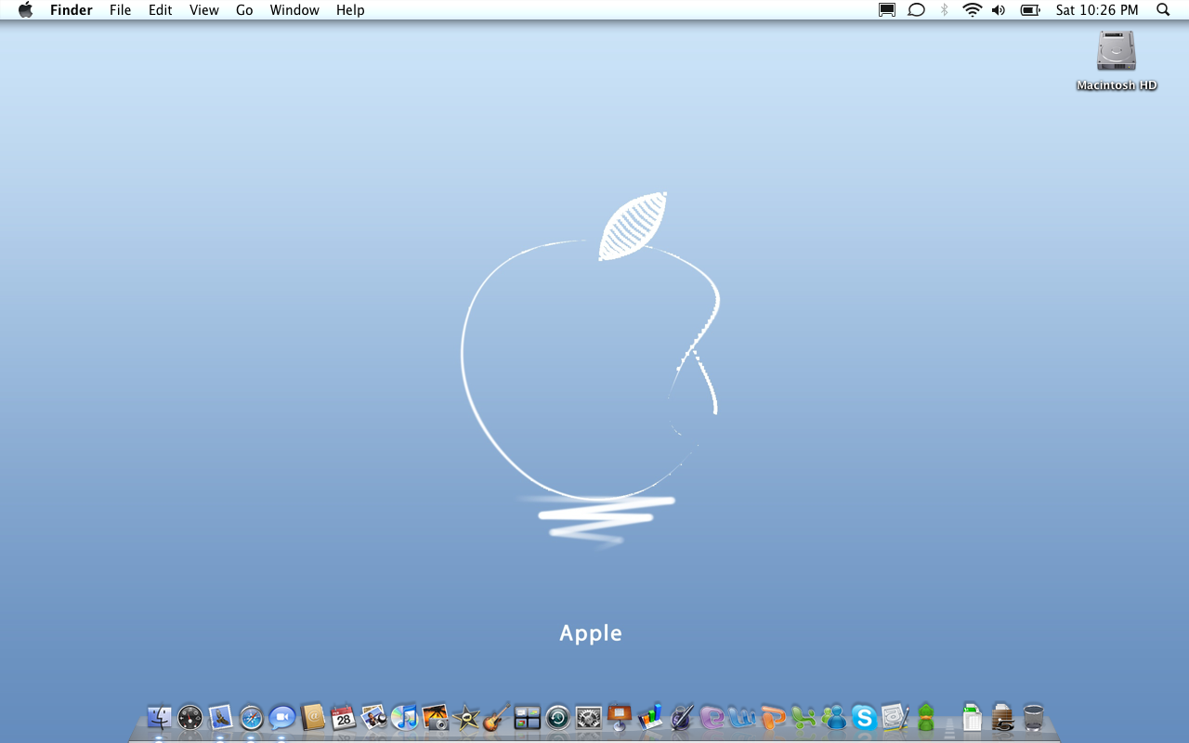Open the Help menu
This screenshot has height=743, width=1189.
[350, 10]
